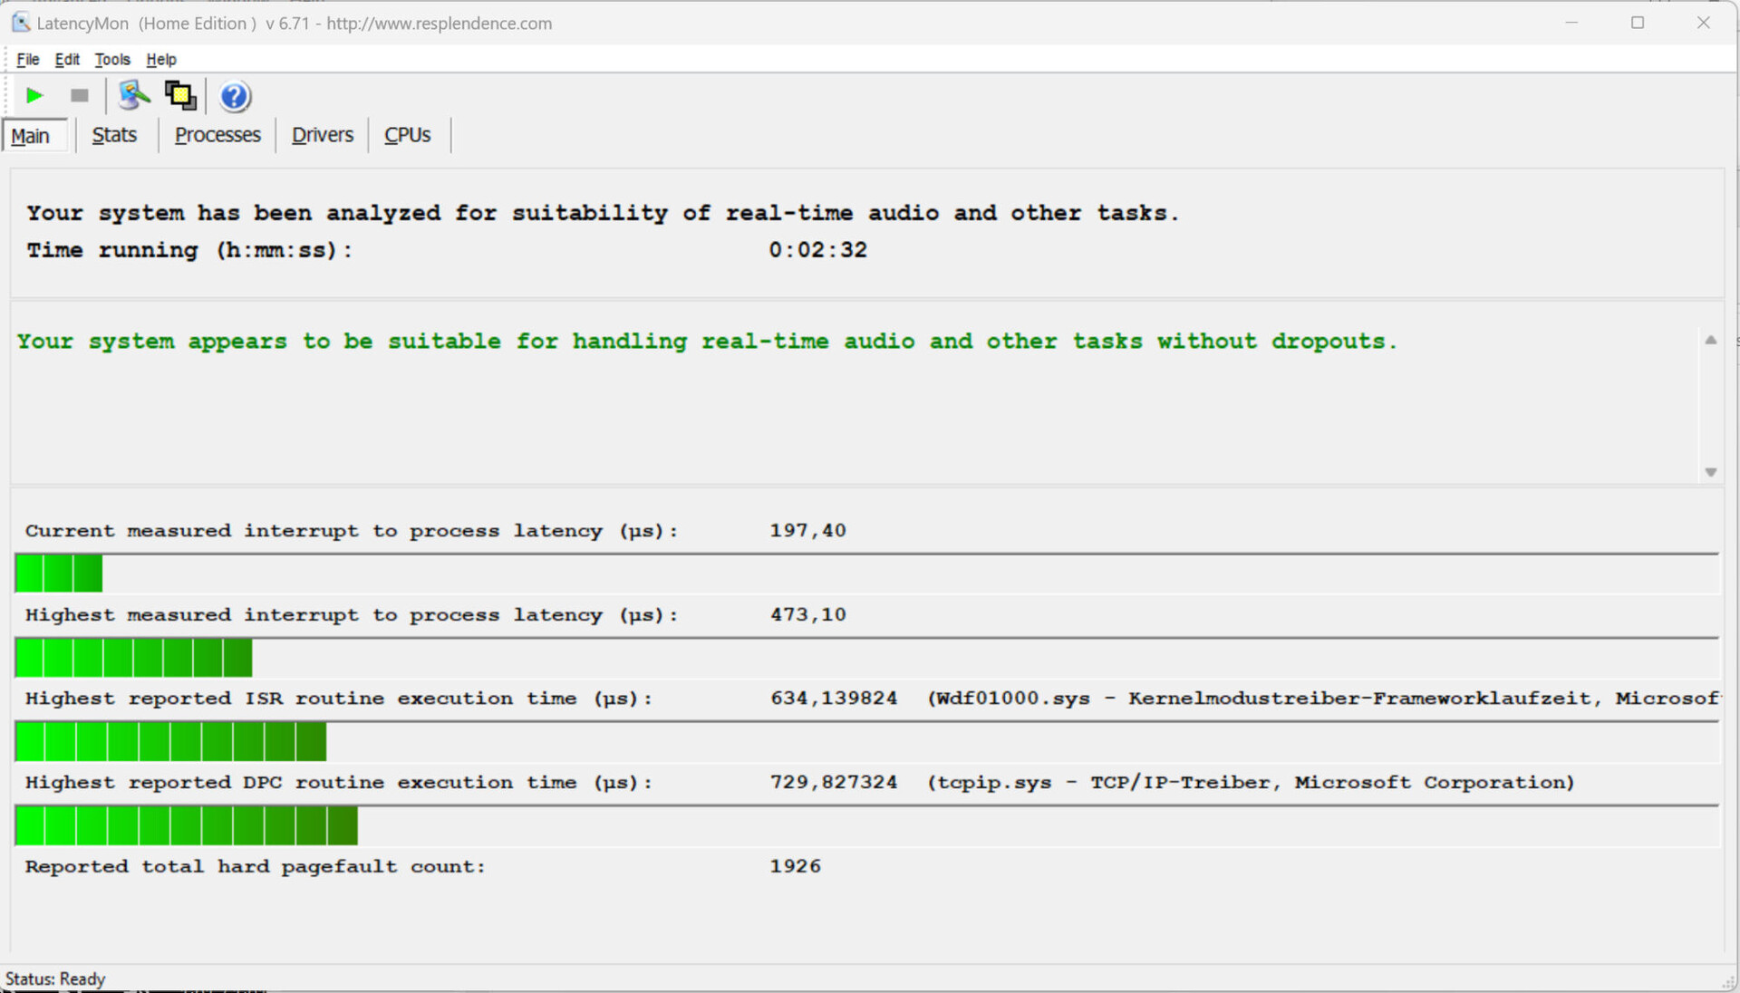Open the blue help question mark icon
Viewport: 1740px width, 993px height.
pos(235,96)
